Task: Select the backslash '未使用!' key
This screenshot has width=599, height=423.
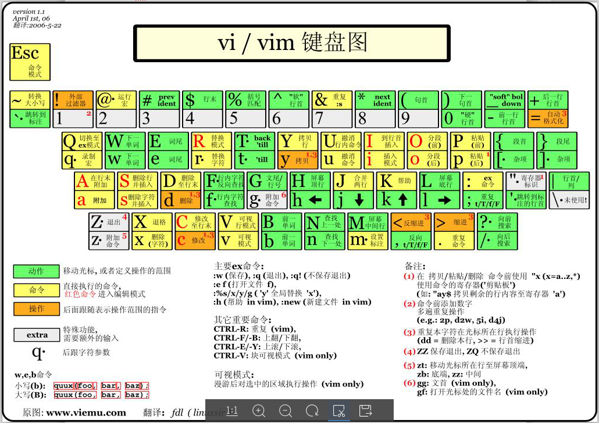Action: coord(569,200)
